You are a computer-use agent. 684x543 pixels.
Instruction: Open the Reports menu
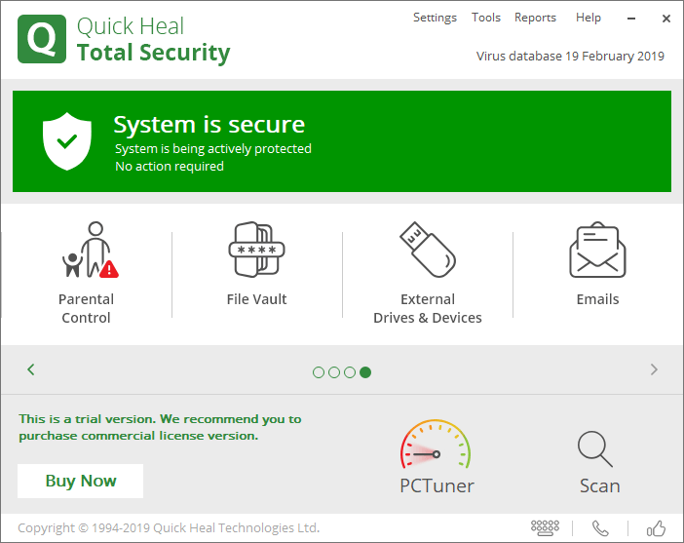coord(535,18)
